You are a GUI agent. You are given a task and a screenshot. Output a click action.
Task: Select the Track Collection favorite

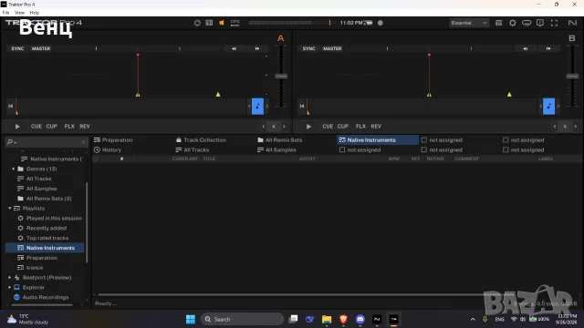click(201, 139)
